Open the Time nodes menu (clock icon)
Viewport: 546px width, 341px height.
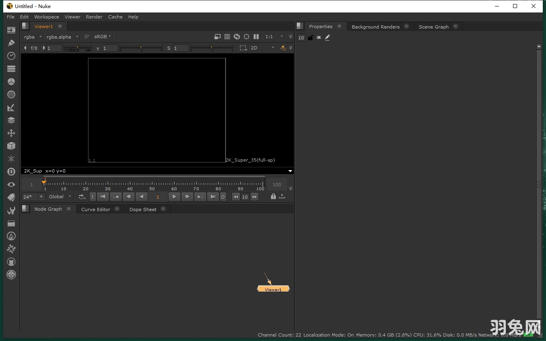11,56
